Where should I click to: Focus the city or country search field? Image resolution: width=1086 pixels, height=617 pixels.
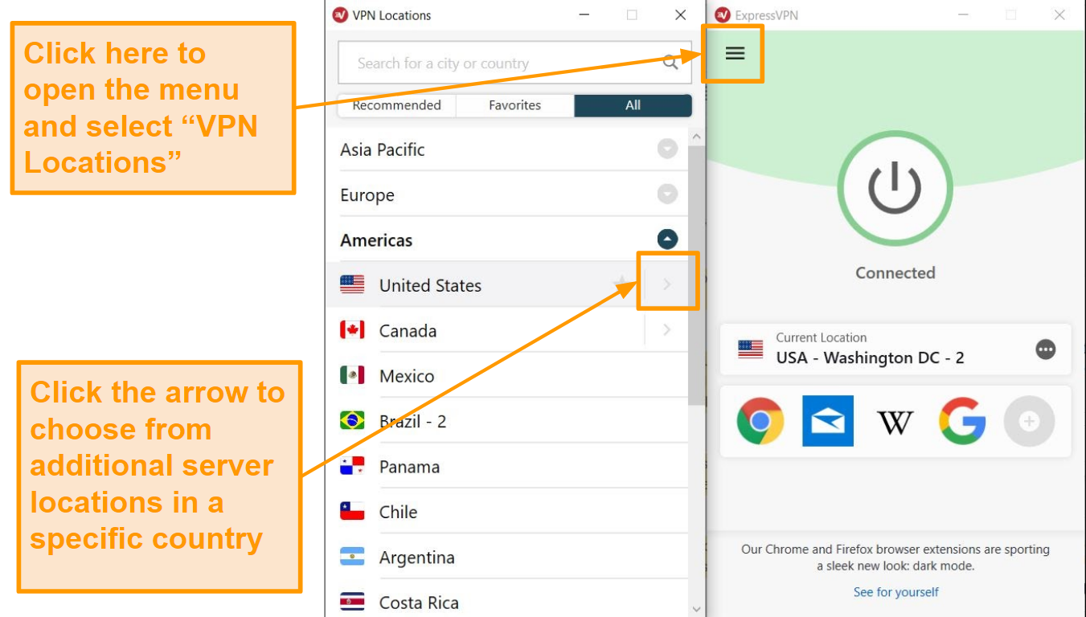coord(514,63)
